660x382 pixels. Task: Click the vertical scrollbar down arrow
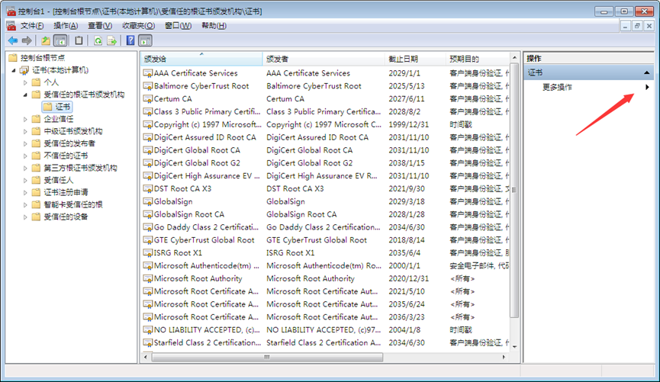[514, 347]
